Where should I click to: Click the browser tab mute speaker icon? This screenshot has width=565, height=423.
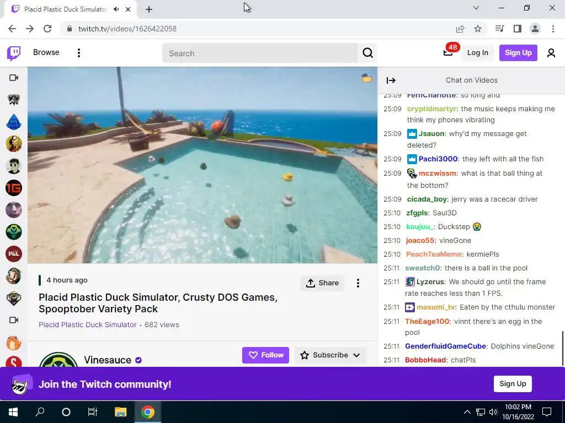[x=116, y=9]
